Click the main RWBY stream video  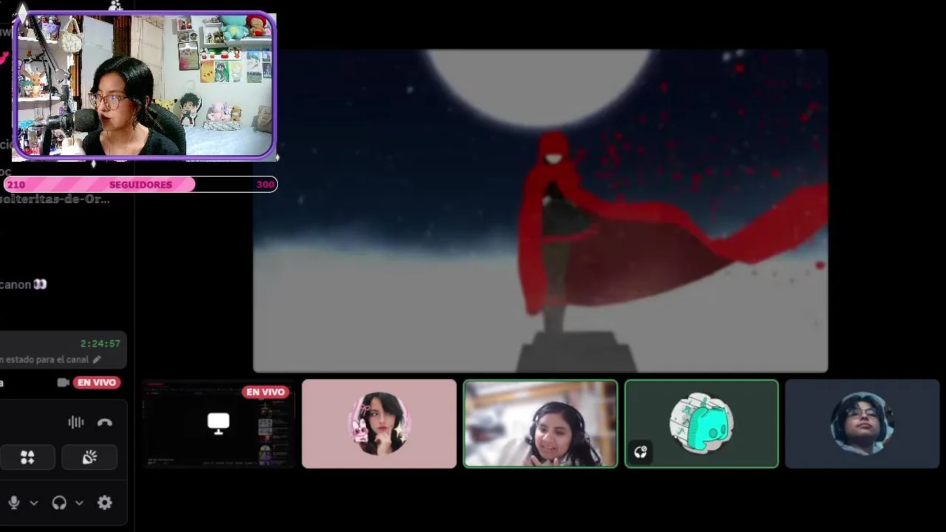tap(540, 211)
